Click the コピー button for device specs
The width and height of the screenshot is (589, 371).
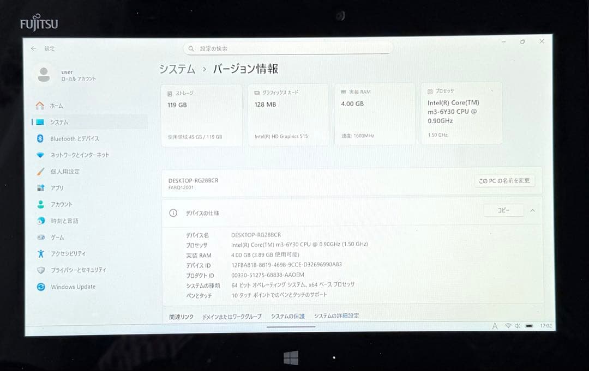tap(503, 210)
